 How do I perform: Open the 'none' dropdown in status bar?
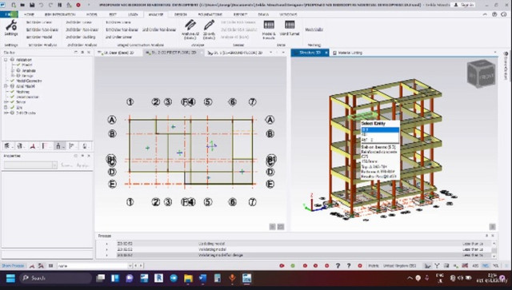point(130,266)
